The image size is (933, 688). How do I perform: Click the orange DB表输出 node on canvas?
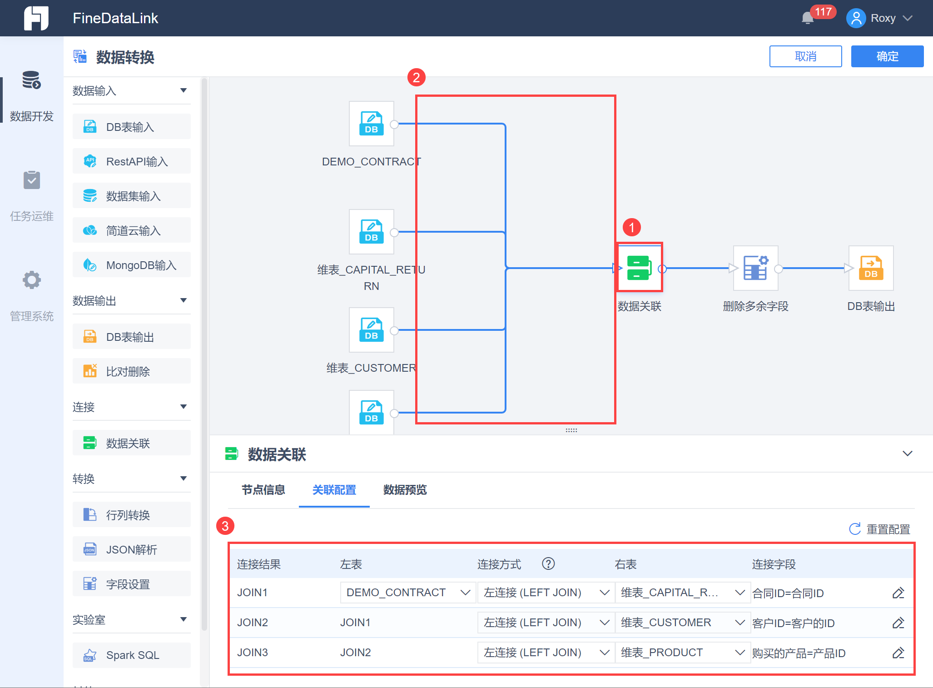pyautogui.click(x=871, y=268)
